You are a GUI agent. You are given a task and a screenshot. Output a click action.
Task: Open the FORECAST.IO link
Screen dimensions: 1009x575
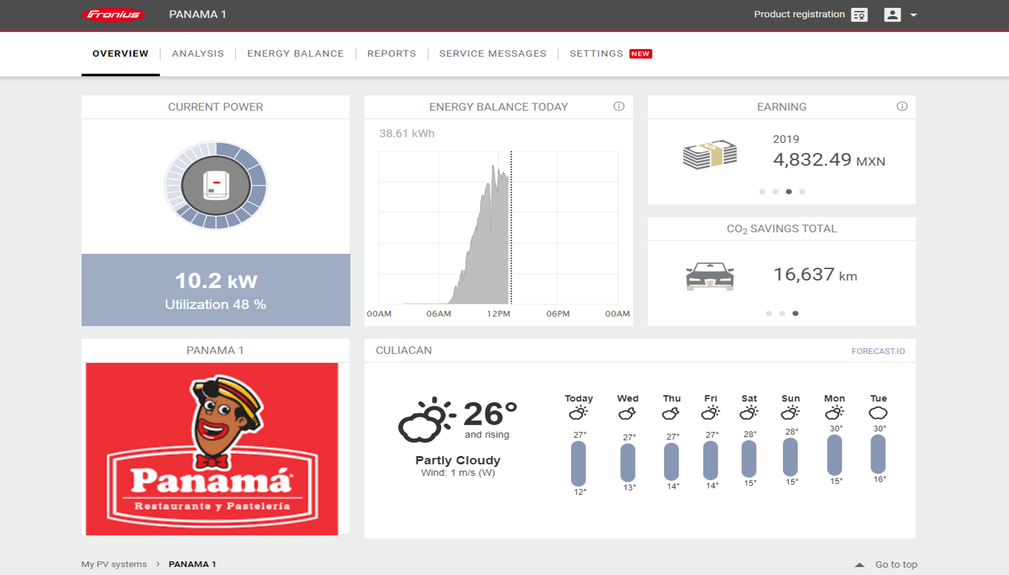(x=878, y=351)
